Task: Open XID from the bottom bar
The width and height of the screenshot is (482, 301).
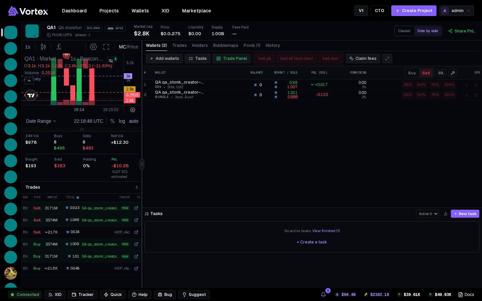Action: [x=55, y=295]
